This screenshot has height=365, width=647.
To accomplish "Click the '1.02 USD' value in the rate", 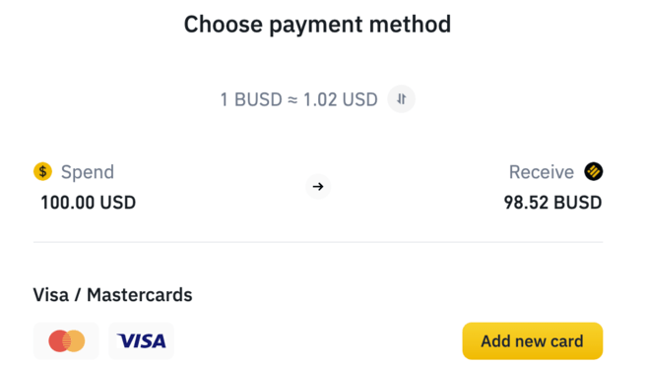I will [x=341, y=99].
